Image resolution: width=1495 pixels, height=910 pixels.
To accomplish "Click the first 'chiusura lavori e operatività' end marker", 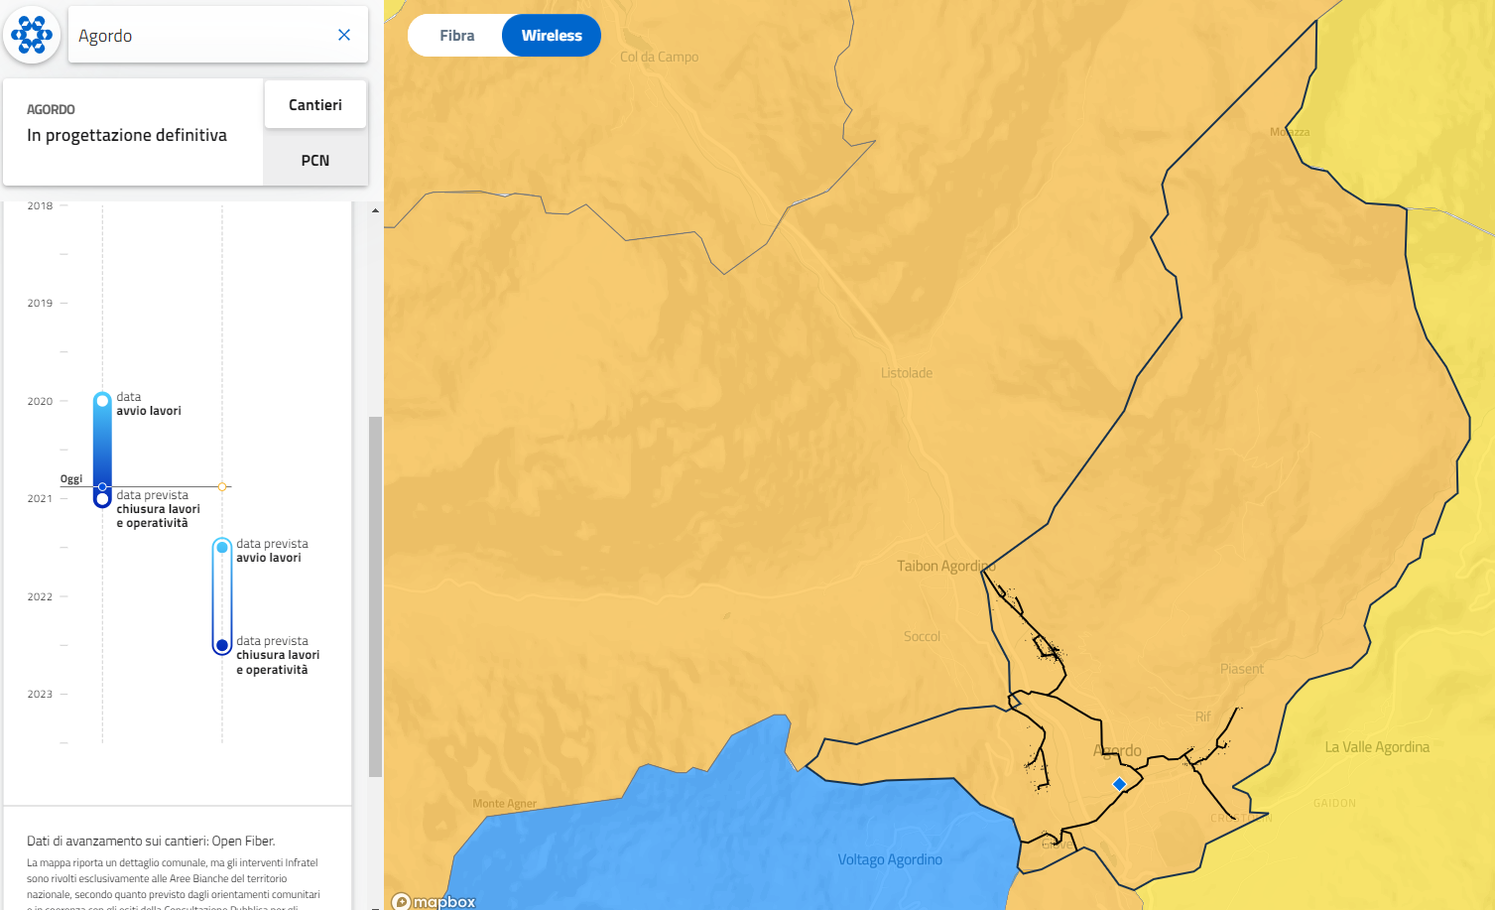I will pyautogui.click(x=102, y=499).
